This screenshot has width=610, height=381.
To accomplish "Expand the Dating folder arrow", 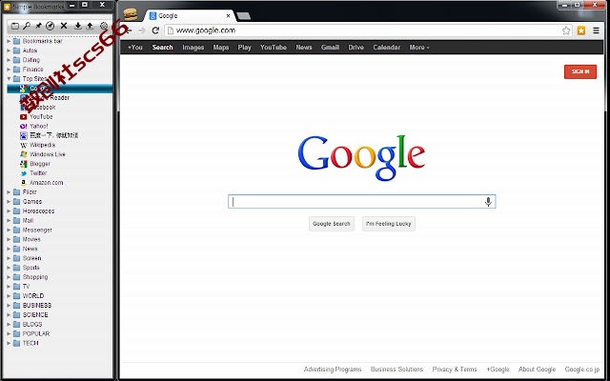I will pos(9,60).
